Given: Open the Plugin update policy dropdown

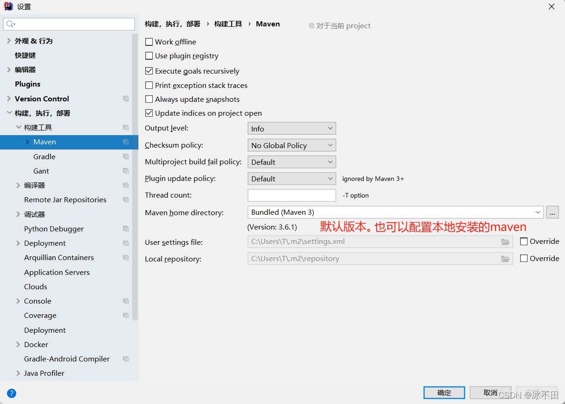Looking at the screenshot, I should [292, 179].
